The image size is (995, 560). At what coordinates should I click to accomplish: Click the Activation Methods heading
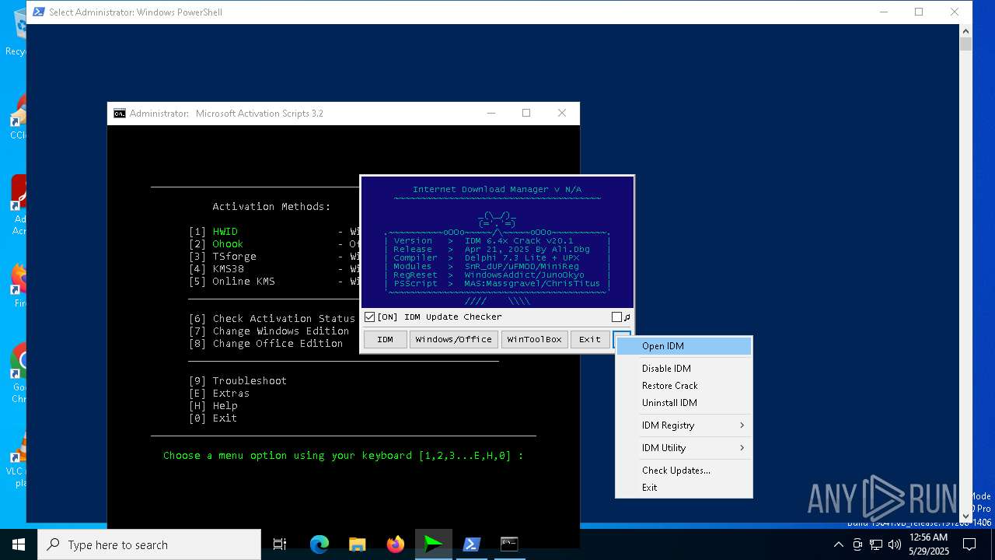tap(272, 207)
